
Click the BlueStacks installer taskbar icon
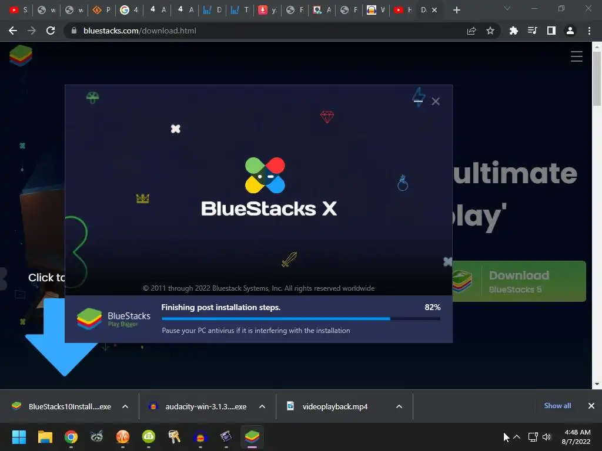pyautogui.click(x=252, y=436)
